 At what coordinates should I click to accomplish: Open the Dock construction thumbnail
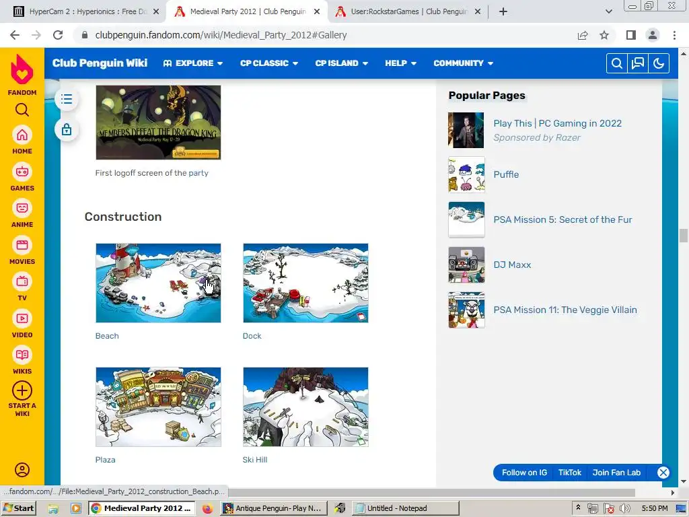click(x=305, y=283)
